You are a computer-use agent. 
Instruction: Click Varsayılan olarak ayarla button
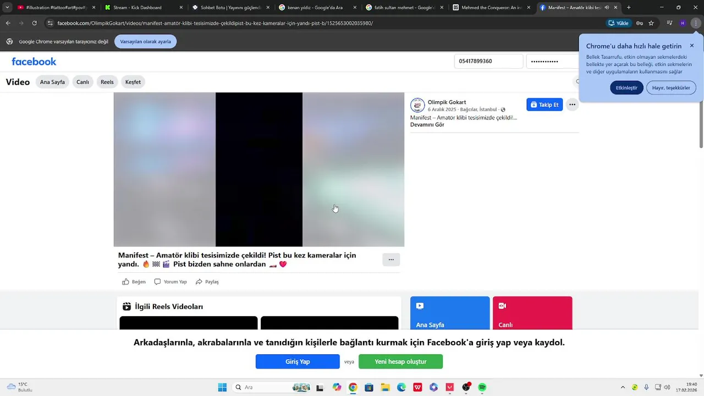point(145,41)
